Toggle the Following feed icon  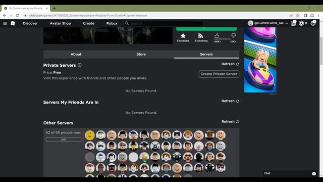coord(200,36)
